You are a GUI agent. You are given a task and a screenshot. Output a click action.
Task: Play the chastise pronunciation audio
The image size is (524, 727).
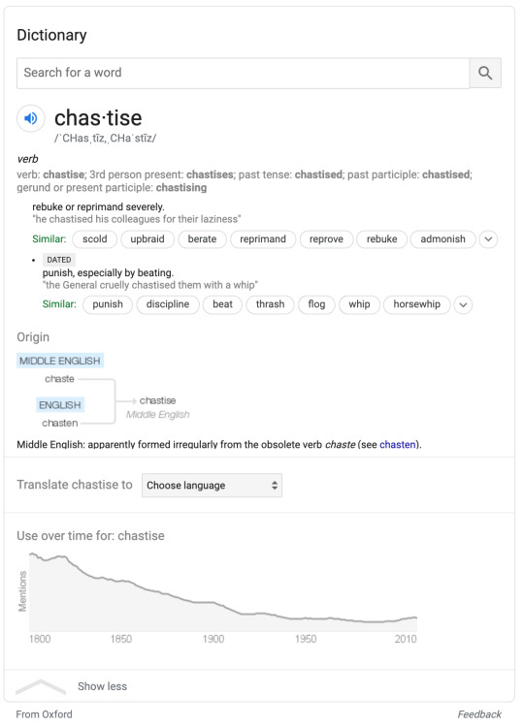[x=31, y=118]
